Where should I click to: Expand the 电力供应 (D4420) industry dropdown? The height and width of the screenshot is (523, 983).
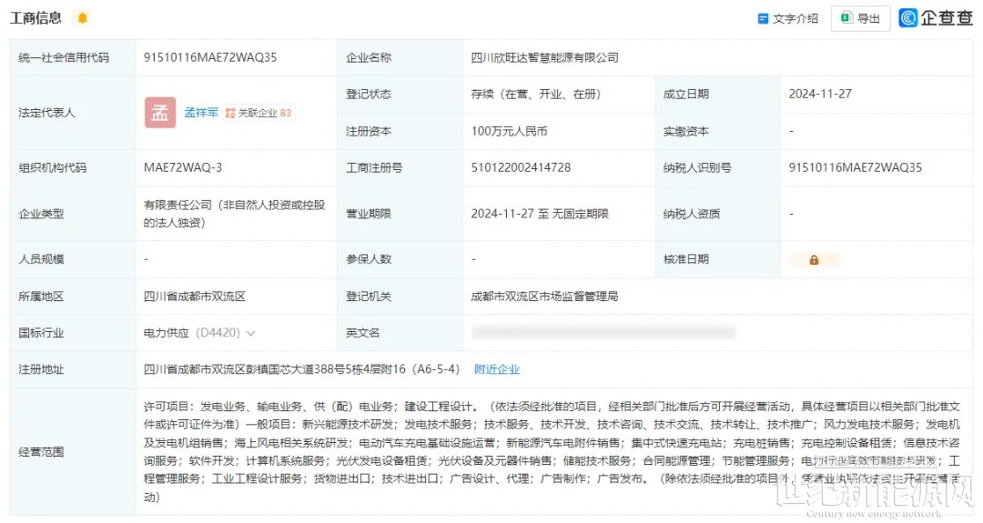(x=250, y=334)
